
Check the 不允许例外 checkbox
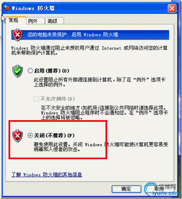pyautogui.click(x=36, y=99)
